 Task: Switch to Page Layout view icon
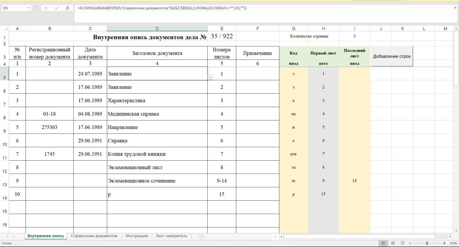pyautogui.click(x=393, y=243)
